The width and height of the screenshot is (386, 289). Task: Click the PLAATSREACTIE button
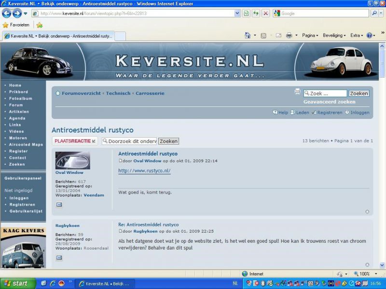click(x=75, y=141)
